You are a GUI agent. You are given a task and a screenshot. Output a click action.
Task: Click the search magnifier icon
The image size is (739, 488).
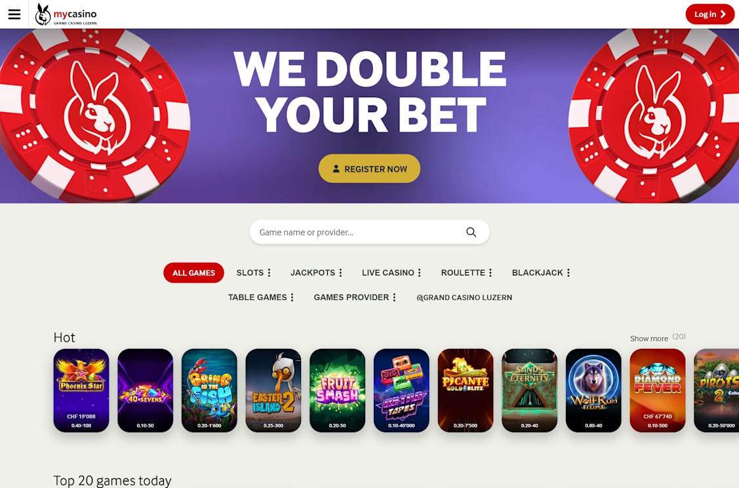[471, 232]
